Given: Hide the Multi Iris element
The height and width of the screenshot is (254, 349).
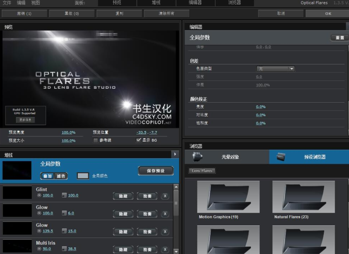Looking at the screenshot, I should pyautogui.click(x=123, y=249).
